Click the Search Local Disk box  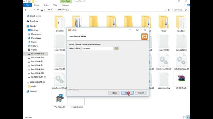coord(180,10)
